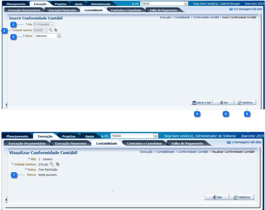Click the eraser icon beside the 070100 value
The height and width of the screenshot is (210, 265).
point(58,164)
